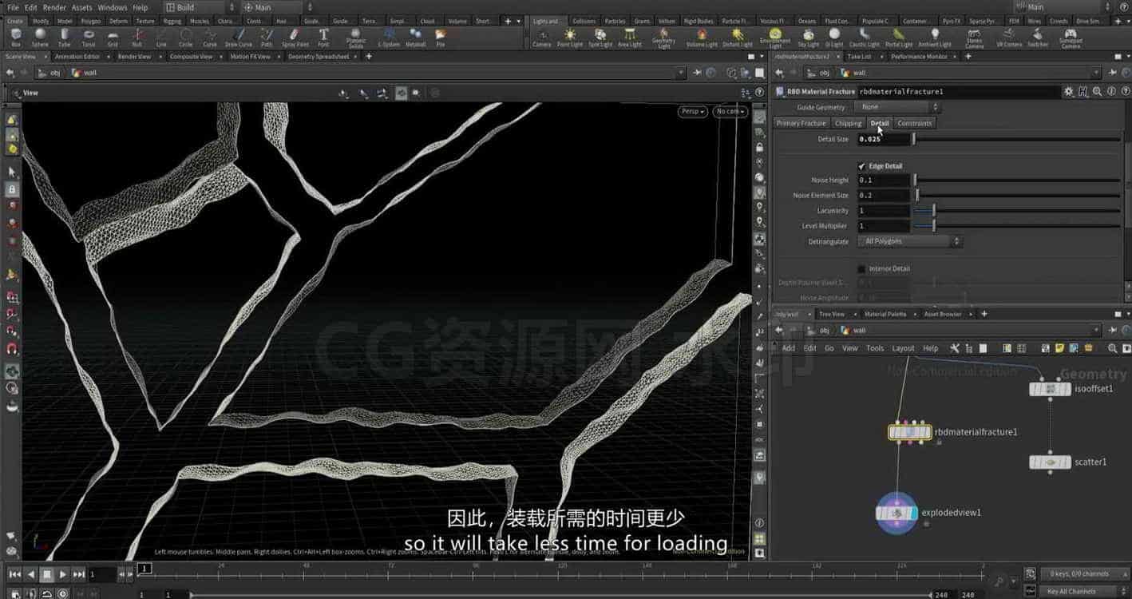Toggle the snapping magnet icon in left toolbar
1132x599 pixels.
(12, 349)
